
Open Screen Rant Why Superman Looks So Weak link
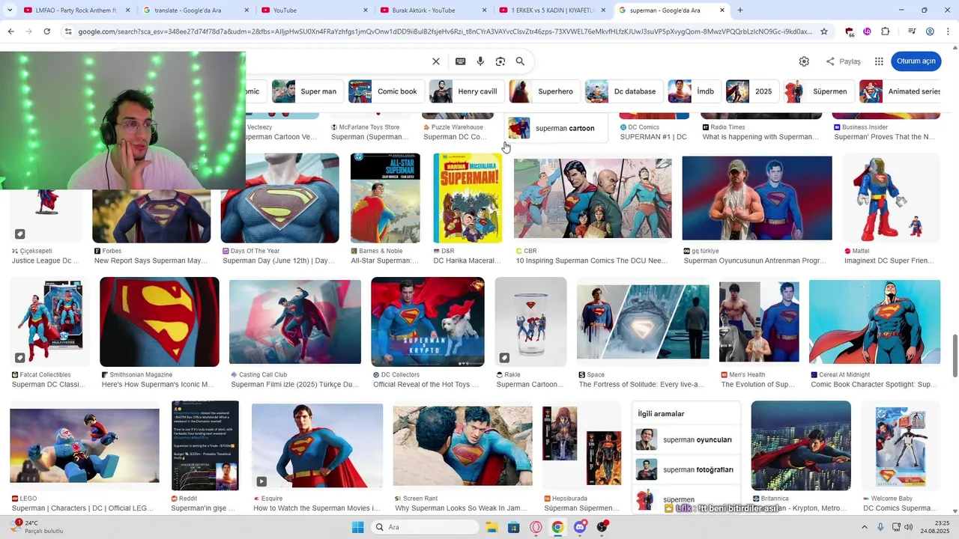pyautogui.click(x=461, y=508)
